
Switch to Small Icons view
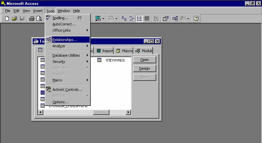coord(132,19)
